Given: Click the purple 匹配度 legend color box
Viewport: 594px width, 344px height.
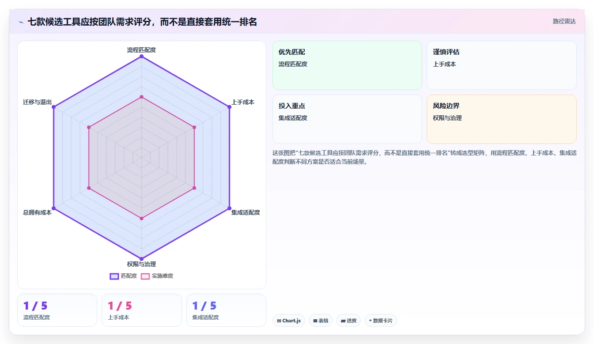Looking at the screenshot, I should point(114,276).
